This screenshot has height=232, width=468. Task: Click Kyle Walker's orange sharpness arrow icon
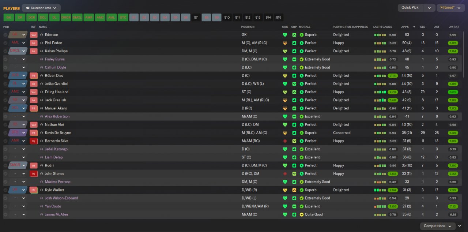pos(294,190)
